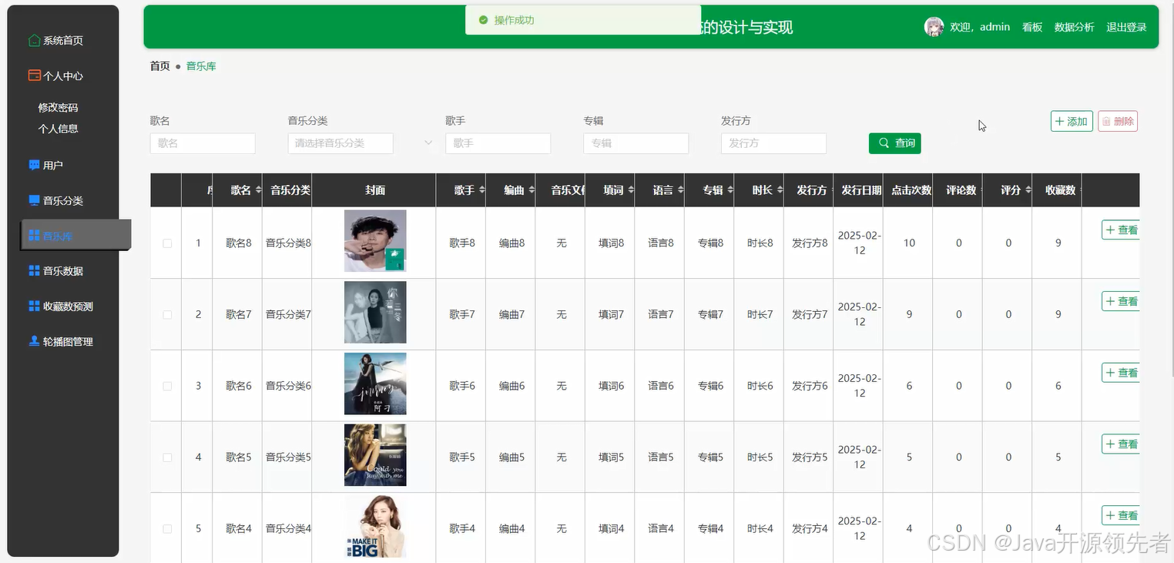Screen dimensions: 1174x563
Task: Click 查看 button for row 歌名7
Action: point(1121,301)
